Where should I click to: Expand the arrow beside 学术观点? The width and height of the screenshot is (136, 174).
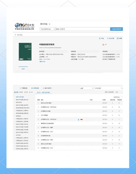pyautogui.click(x=15, y=135)
